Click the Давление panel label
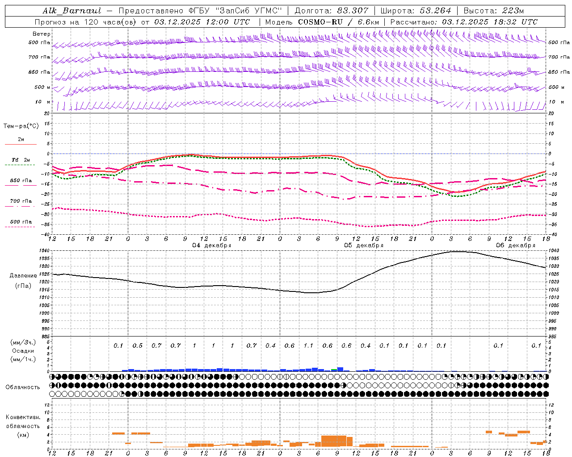Screen dimensions: 572x457 [x=23, y=276]
